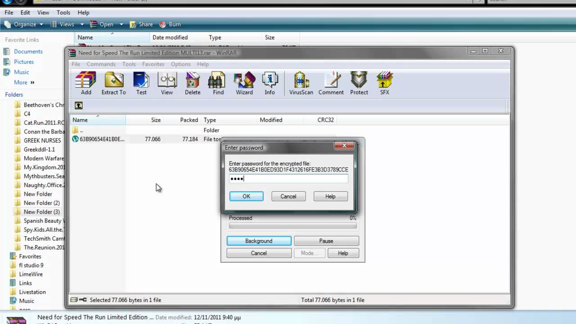
Task: Open the Extract To tool
Action: pos(113,84)
